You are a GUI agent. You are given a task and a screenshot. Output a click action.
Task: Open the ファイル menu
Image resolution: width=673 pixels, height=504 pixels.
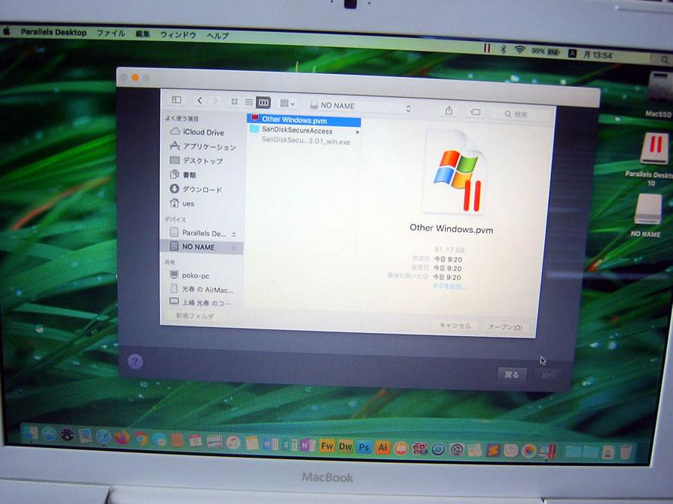tap(111, 33)
